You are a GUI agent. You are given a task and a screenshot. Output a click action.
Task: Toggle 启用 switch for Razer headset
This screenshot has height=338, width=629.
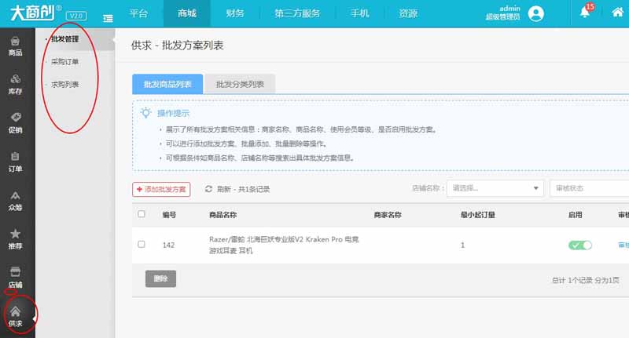coord(580,245)
